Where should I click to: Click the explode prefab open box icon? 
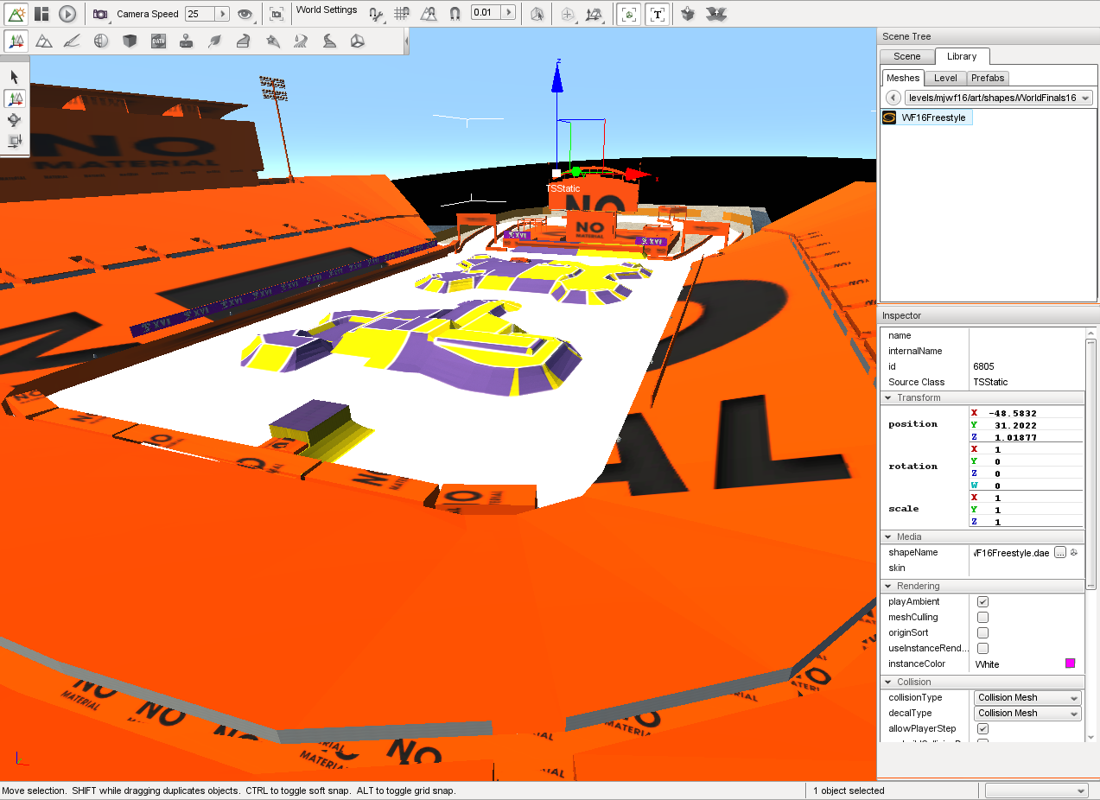click(x=715, y=14)
